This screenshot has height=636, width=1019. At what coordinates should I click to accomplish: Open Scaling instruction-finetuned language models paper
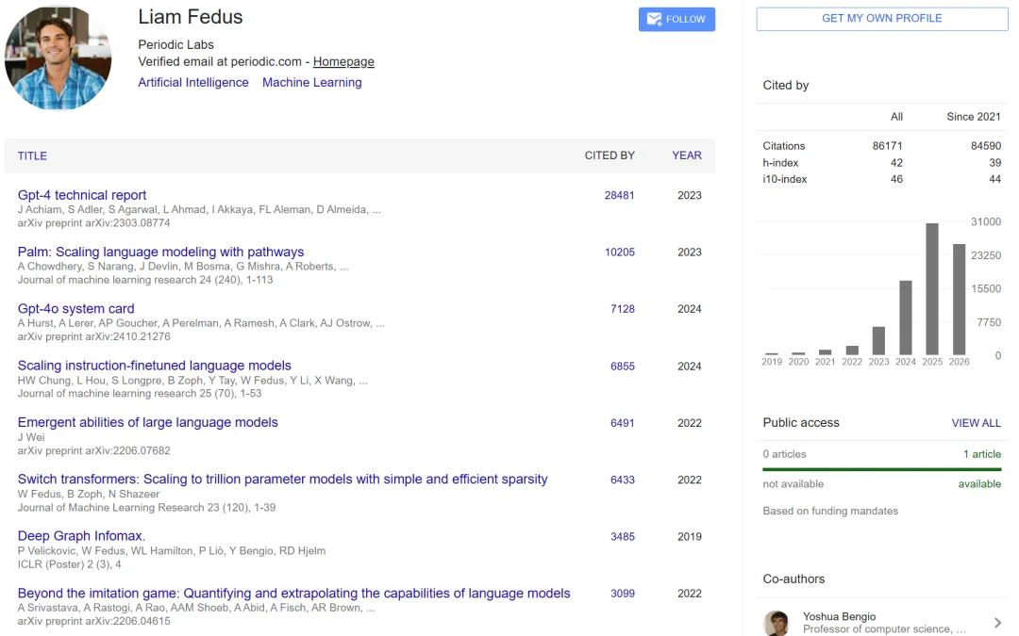154,366
